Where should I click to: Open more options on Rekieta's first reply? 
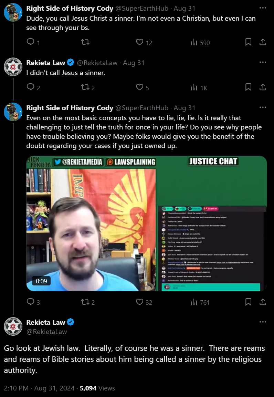point(263,62)
